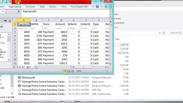Open the Formulas ribbon tab
Image resolution: width=183 pixels, height=103 pixels.
30,7
